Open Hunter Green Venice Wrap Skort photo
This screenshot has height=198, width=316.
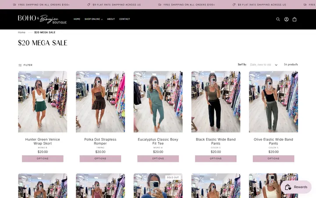pyautogui.click(x=43, y=102)
